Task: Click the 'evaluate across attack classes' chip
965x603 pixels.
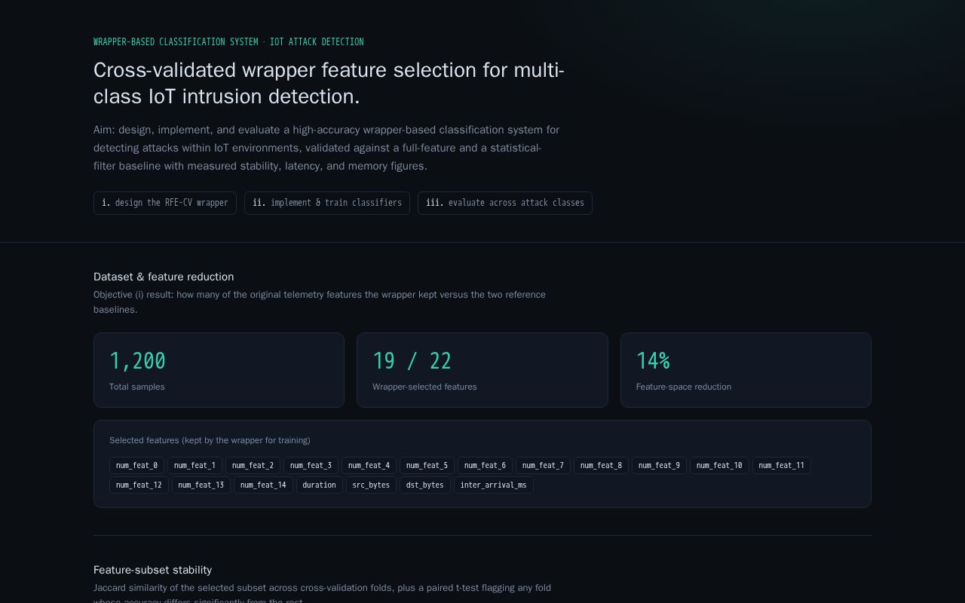Action: click(x=505, y=203)
